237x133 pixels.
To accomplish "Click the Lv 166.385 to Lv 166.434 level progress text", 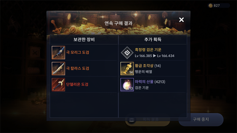I will (x=154, y=56).
